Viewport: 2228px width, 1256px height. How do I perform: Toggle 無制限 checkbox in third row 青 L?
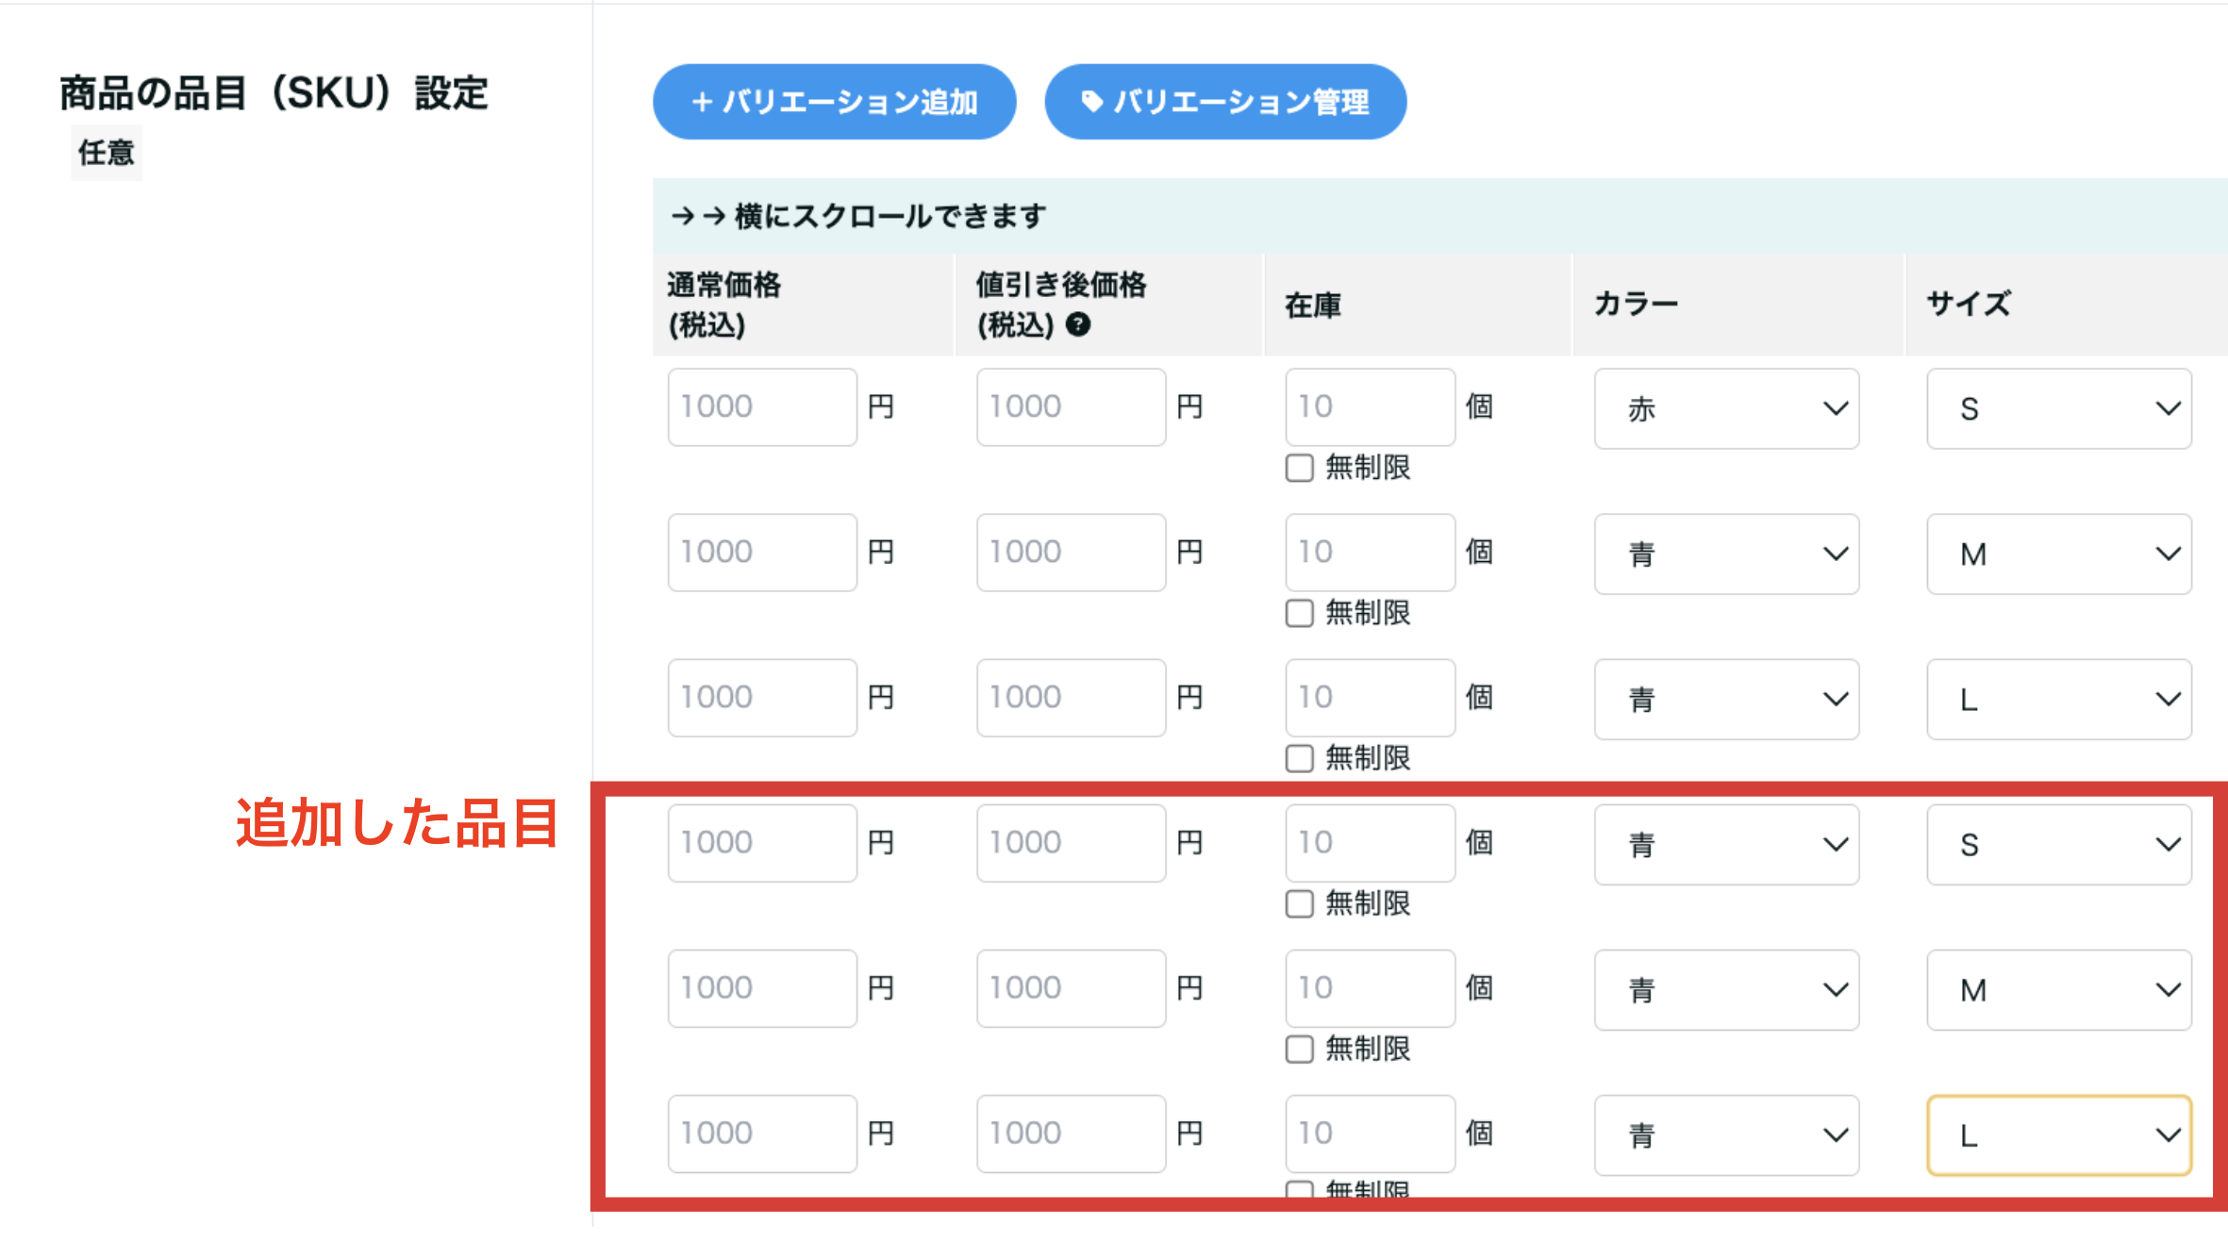pyautogui.click(x=1299, y=758)
